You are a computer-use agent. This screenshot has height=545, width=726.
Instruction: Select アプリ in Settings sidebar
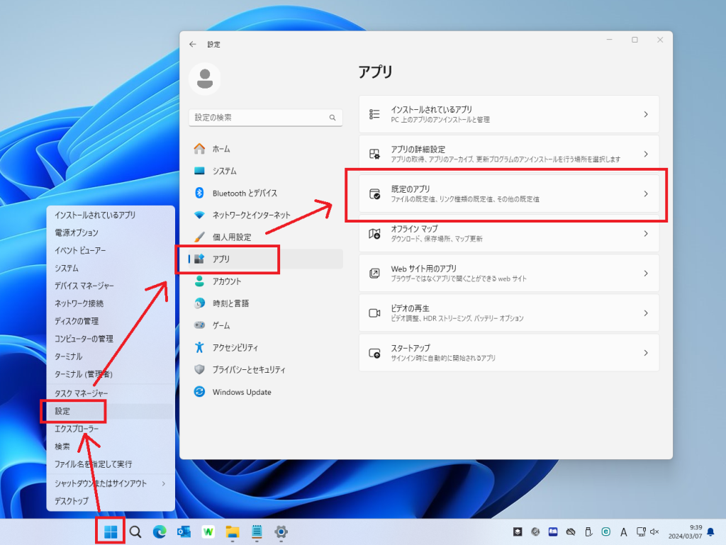tap(266, 259)
